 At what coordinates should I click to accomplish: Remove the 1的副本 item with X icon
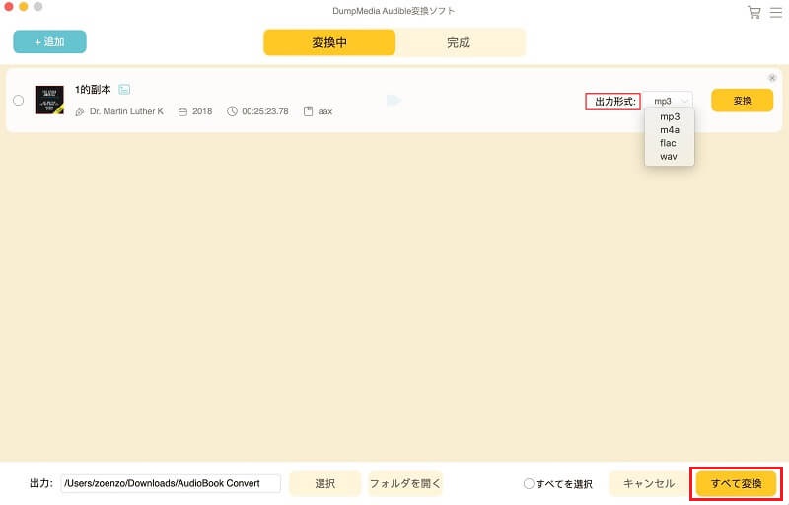pos(772,78)
